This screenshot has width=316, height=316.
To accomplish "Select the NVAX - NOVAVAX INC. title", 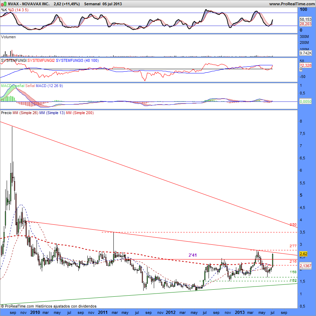I will (x=29, y=4).
